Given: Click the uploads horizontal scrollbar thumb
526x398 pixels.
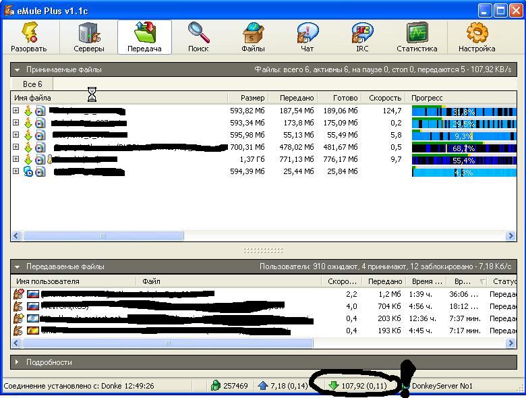Looking at the screenshot, I should point(168,343).
